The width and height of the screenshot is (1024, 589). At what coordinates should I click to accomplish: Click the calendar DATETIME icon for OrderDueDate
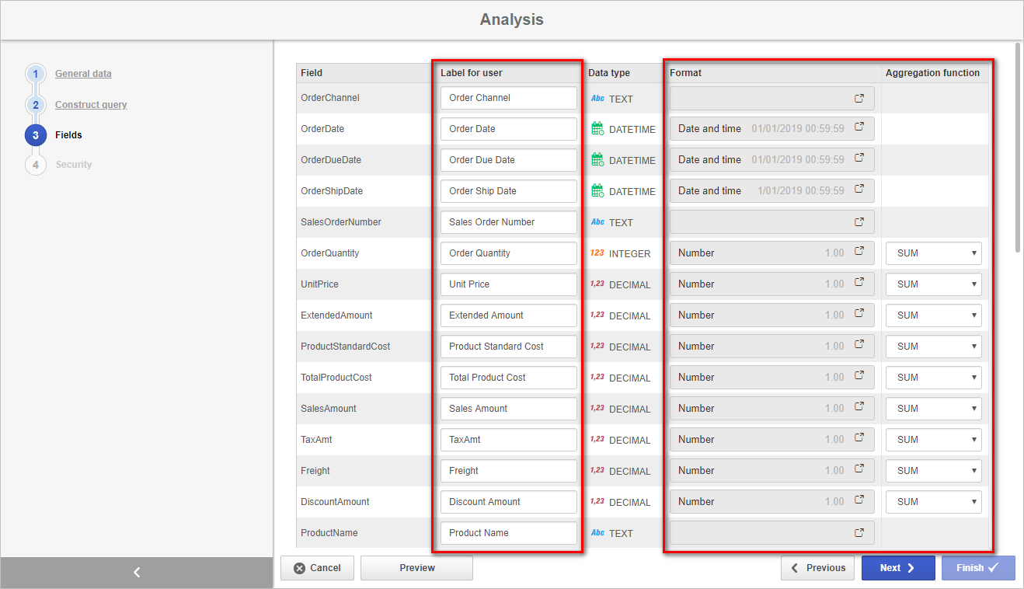tap(597, 160)
